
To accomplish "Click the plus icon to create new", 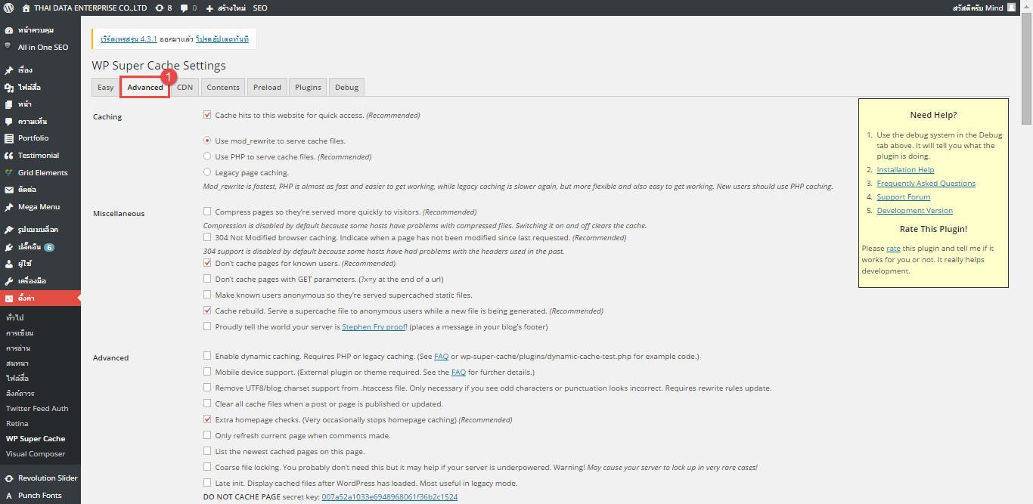I will 209,8.
